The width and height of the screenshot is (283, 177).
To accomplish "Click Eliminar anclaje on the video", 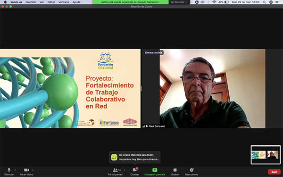I will [153, 52].
